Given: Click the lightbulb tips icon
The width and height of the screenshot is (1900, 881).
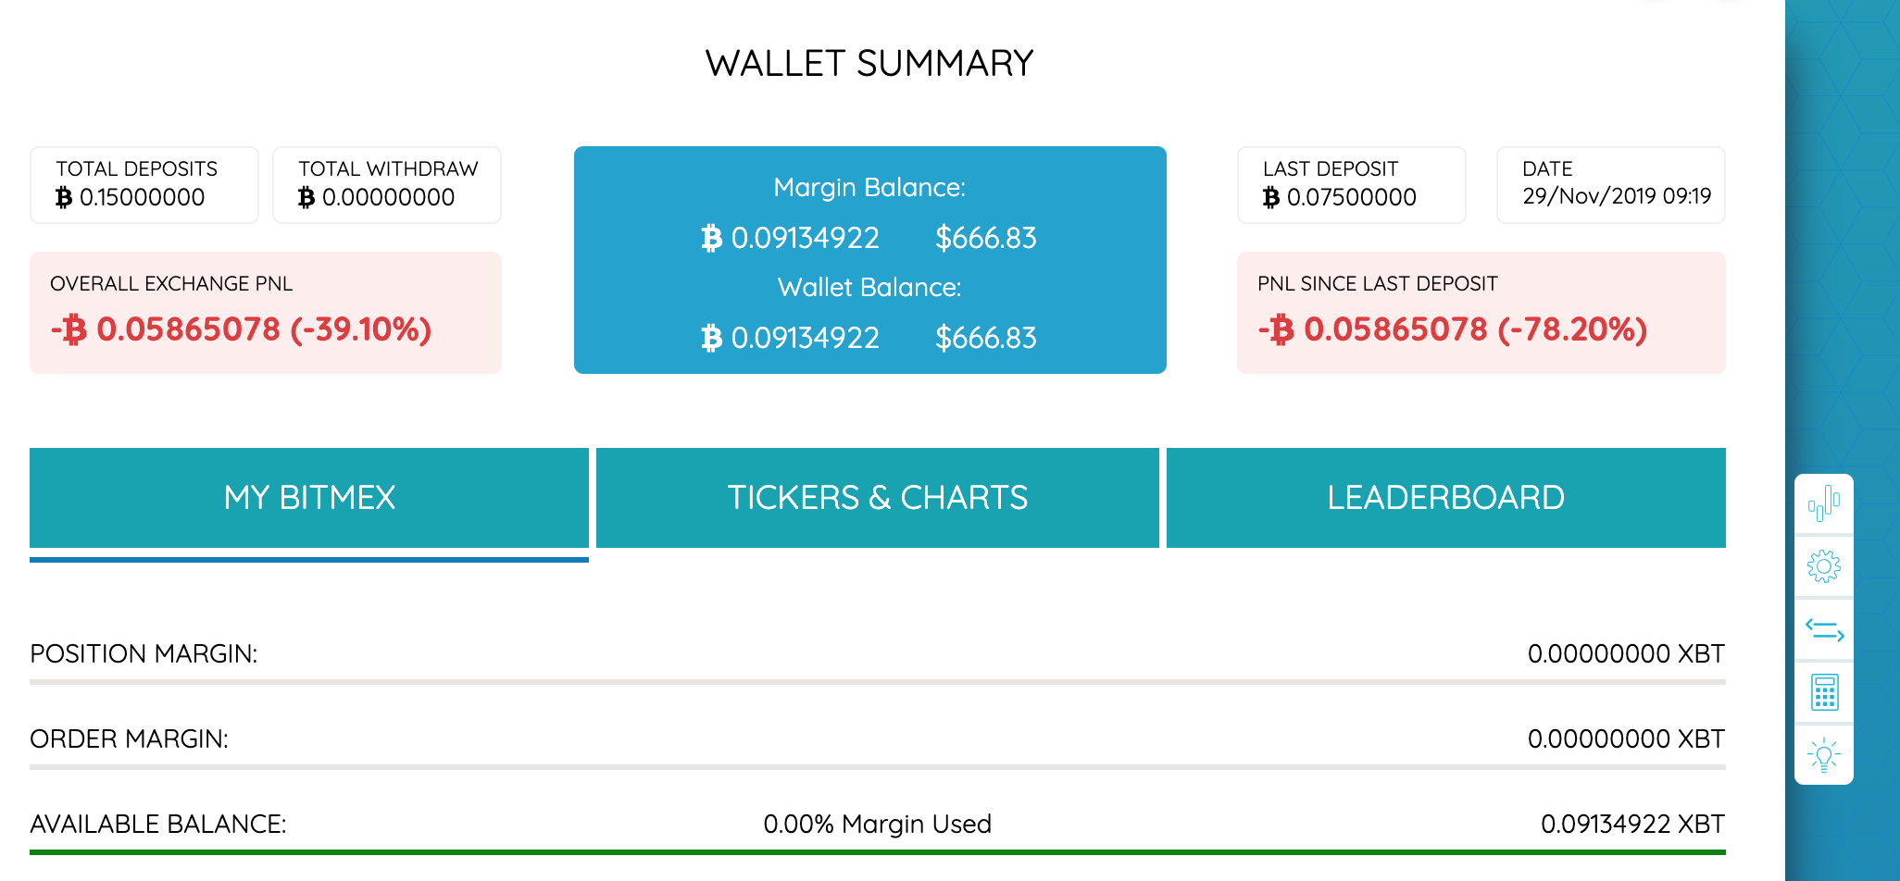Looking at the screenshot, I should click(1823, 755).
